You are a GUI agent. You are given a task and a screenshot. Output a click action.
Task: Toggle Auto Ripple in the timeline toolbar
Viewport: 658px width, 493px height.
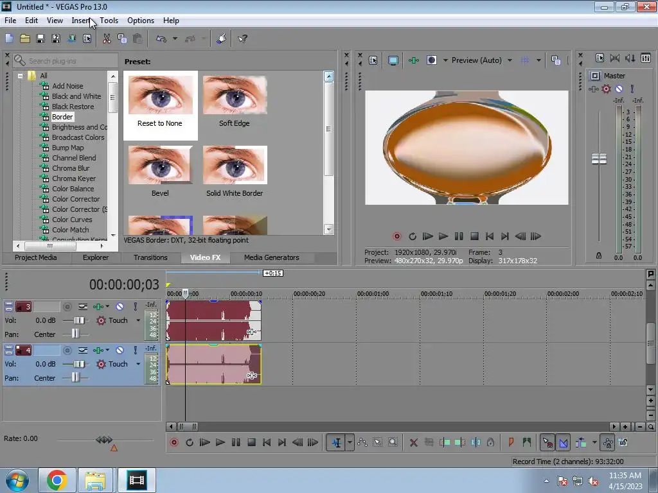(581, 442)
